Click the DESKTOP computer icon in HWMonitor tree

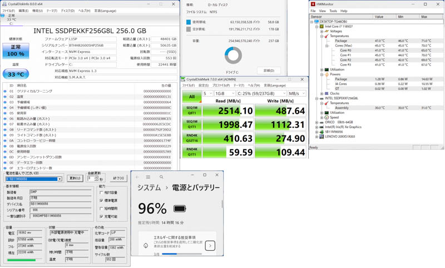[317, 22]
